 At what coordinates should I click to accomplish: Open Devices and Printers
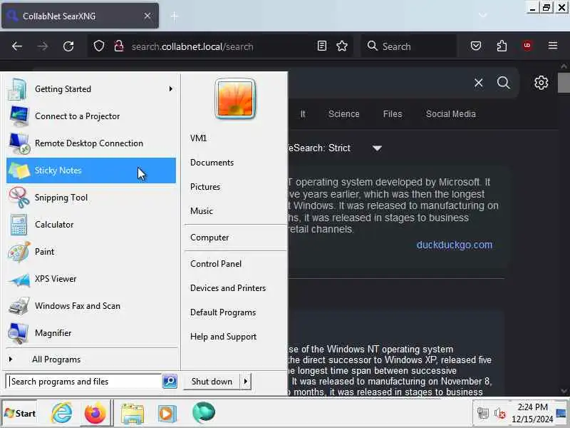pos(228,288)
